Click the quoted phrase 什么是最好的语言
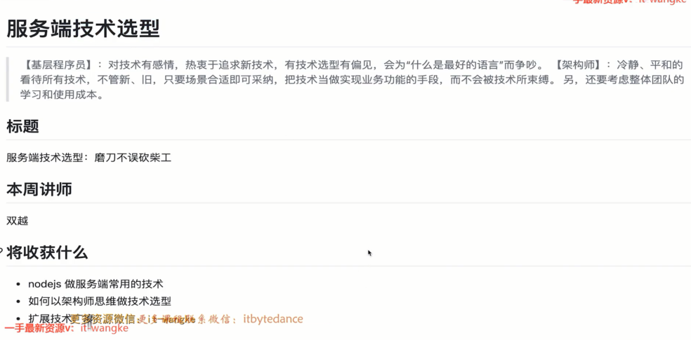The height and width of the screenshot is (340, 691). click(455, 66)
